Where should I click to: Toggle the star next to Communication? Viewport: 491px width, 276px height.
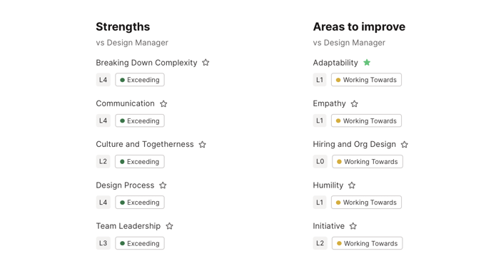163,103
